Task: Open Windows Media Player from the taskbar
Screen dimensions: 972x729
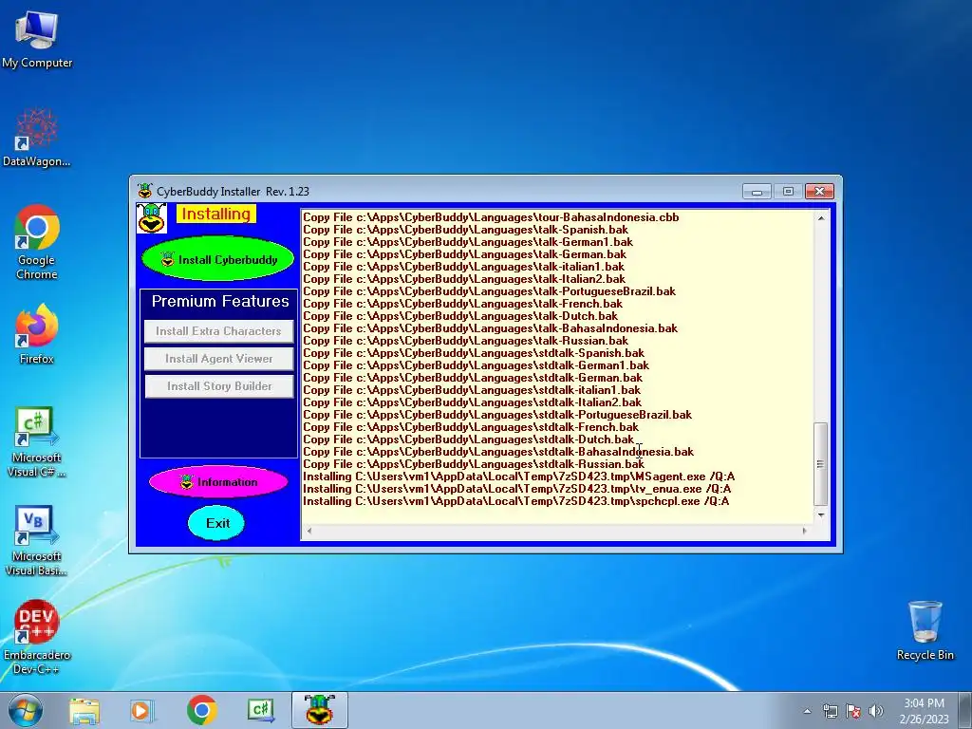Action: (142, 710)
